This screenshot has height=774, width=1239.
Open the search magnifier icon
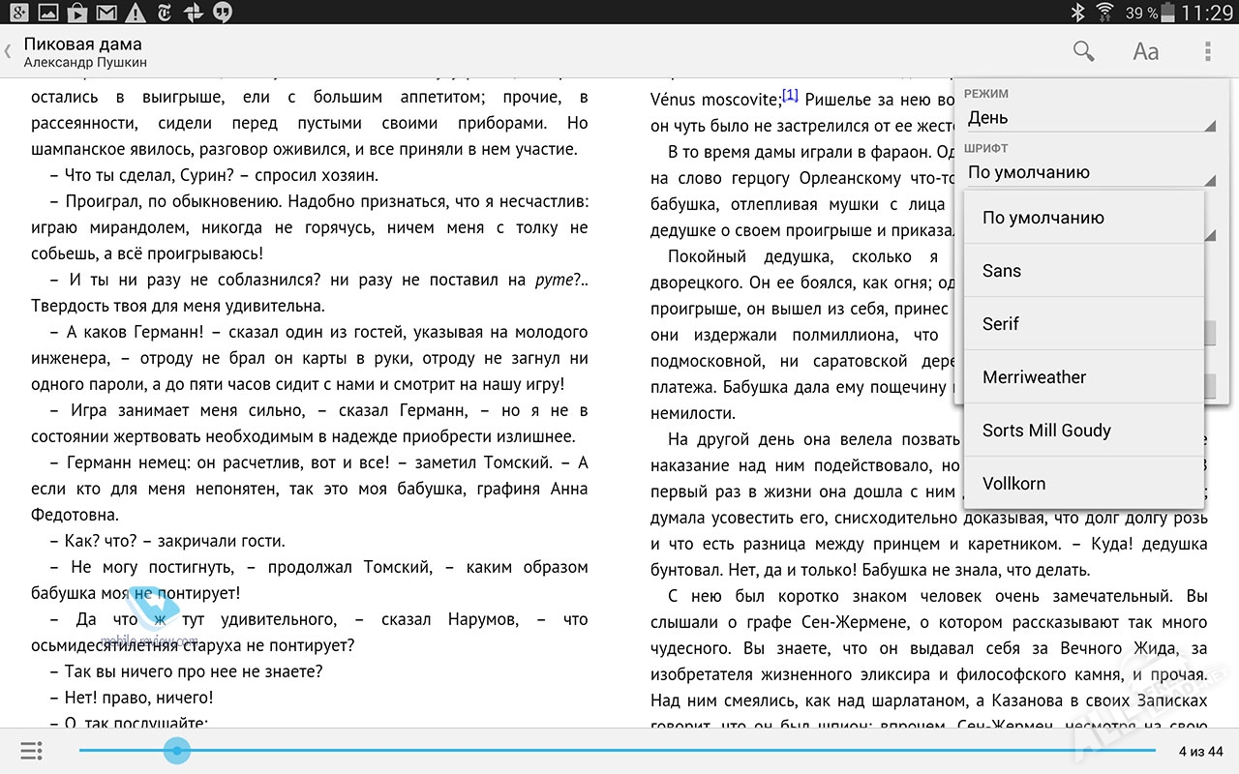1083,51
